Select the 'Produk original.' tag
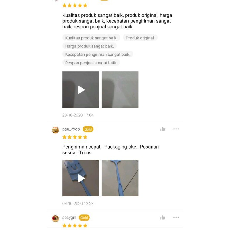The width and height of the screenshot is (230, 230). coord(140,38)
